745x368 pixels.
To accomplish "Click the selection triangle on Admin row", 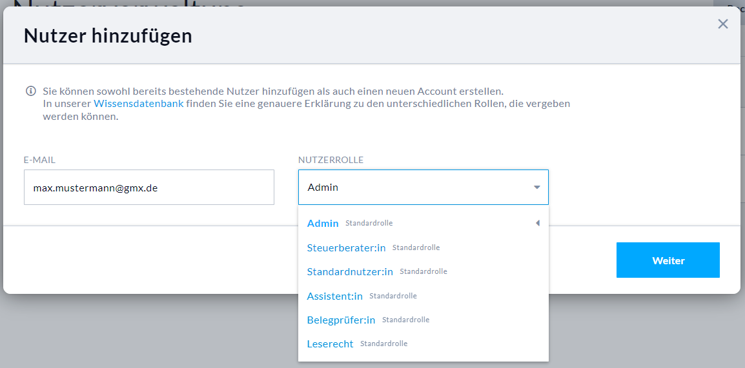I will [x=537, y=224].
